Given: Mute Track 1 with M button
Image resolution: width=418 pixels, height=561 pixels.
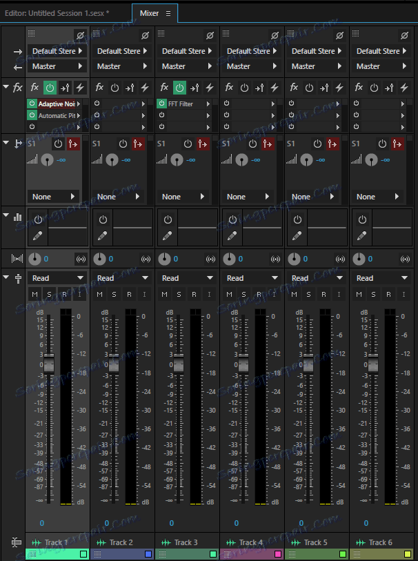Looking at the screenshot, I should tap(34, 294).
